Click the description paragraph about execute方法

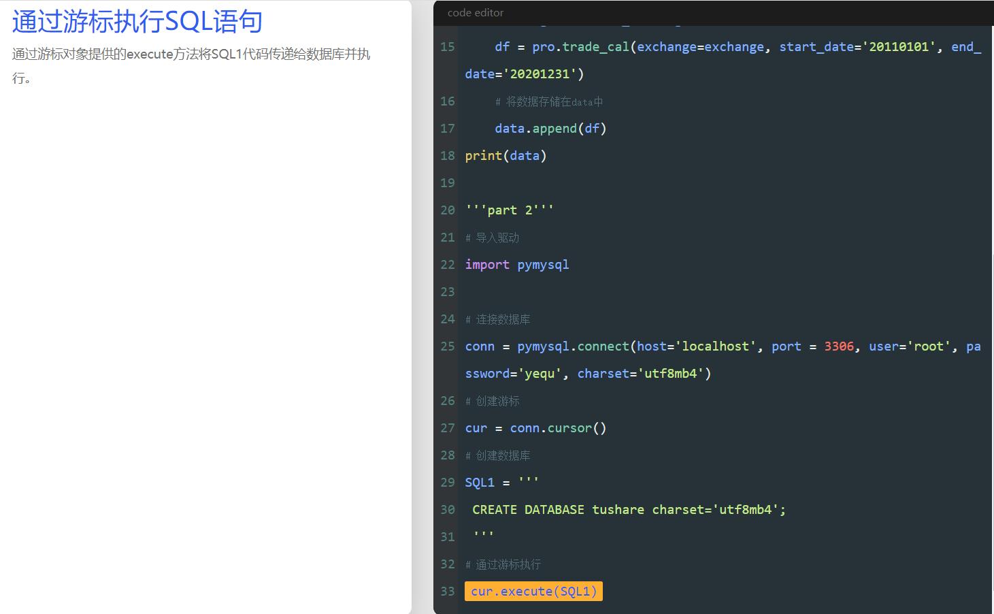[191, 66]
